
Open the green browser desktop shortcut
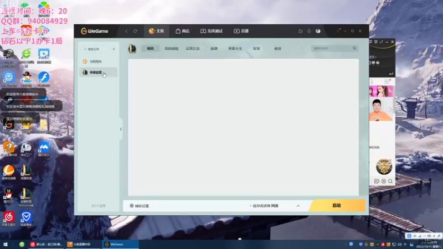coord(26,58)
